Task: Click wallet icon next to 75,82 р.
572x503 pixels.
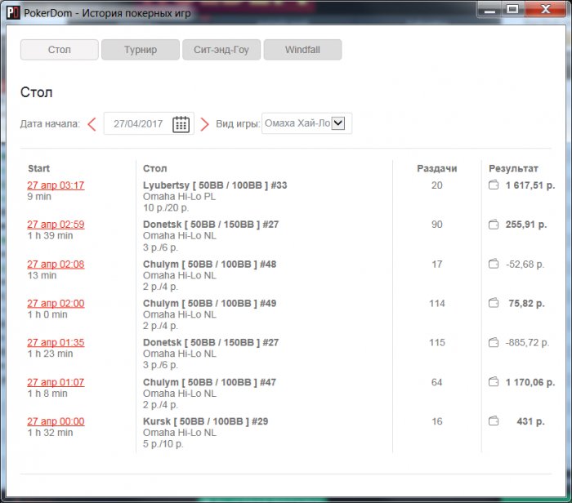Action: (x=494, y=303)
